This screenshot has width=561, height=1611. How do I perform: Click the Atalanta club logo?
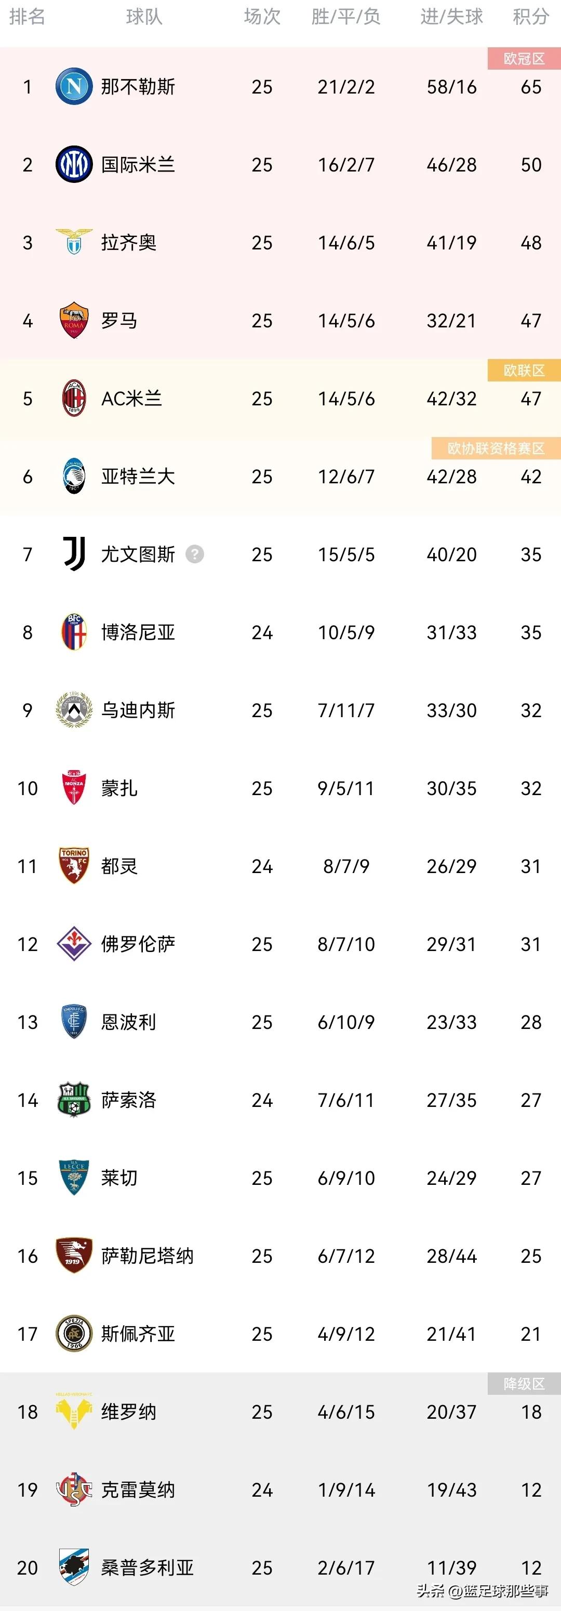[x=74, y=476]
